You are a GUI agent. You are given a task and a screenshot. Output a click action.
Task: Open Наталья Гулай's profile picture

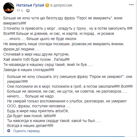pos(9,8)
